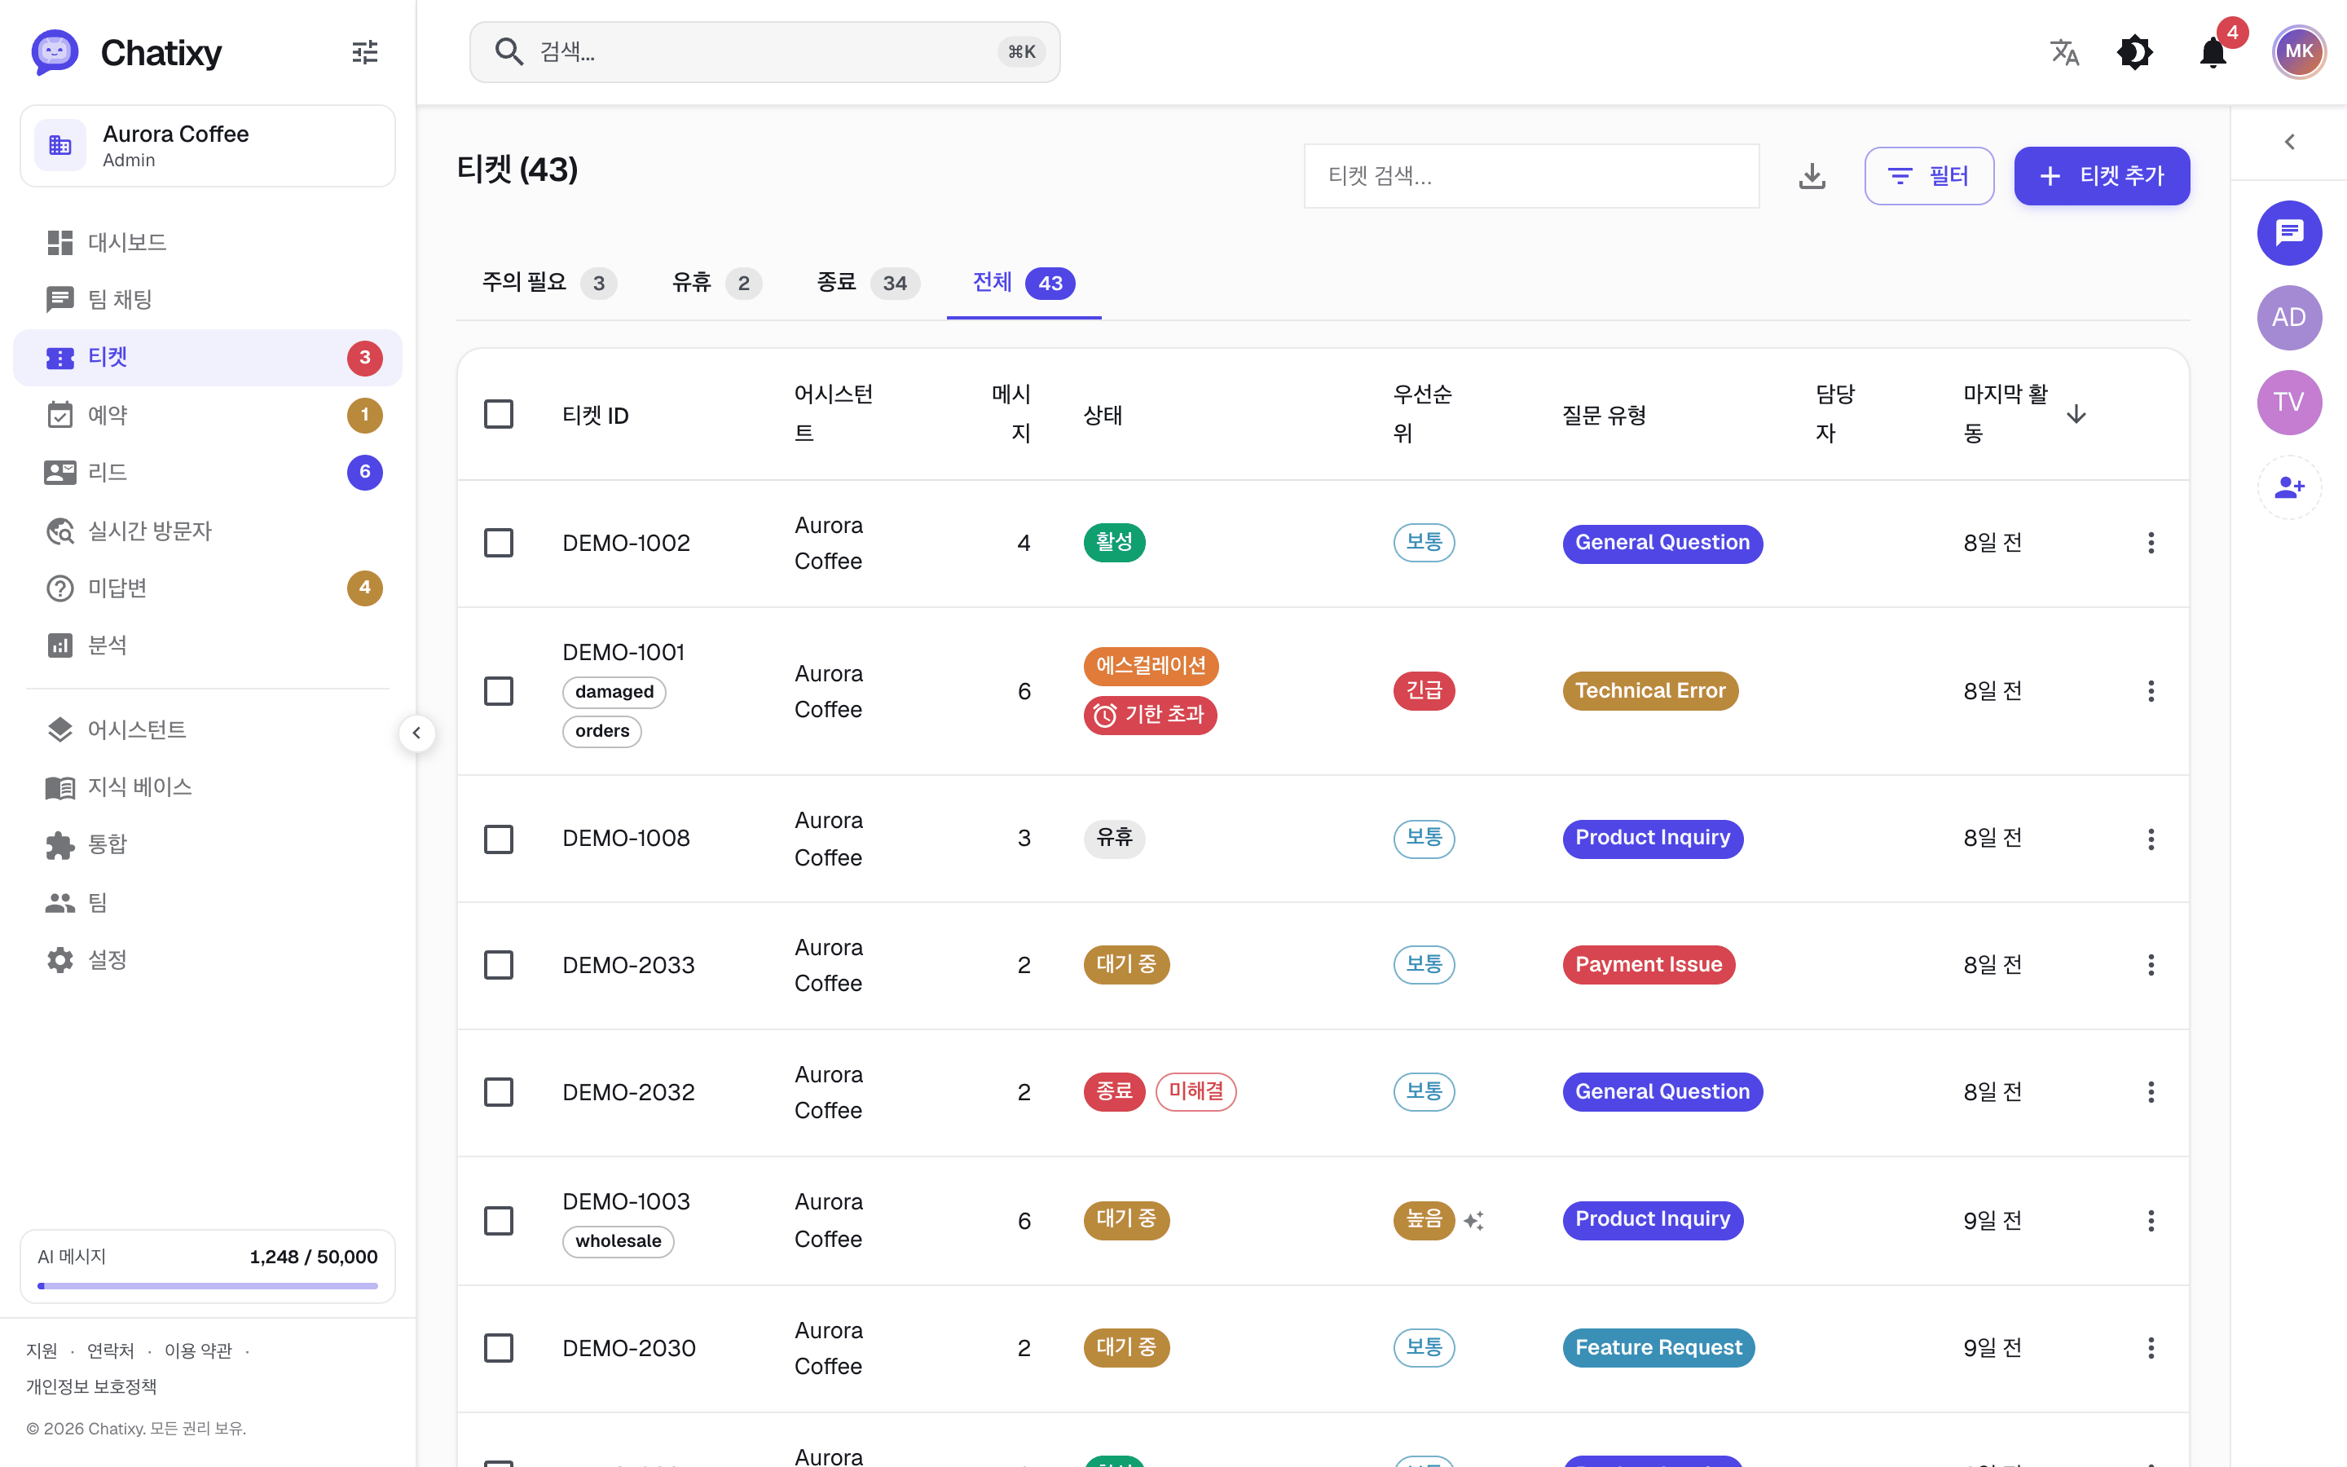The height and width of the screenshot is (1467, 2347).
Task: Click the 필터 button
Action: 1929,175
